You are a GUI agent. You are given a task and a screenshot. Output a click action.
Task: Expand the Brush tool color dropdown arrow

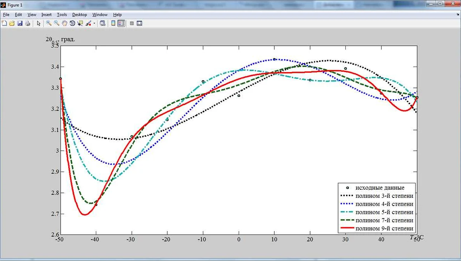pos(94,23)
